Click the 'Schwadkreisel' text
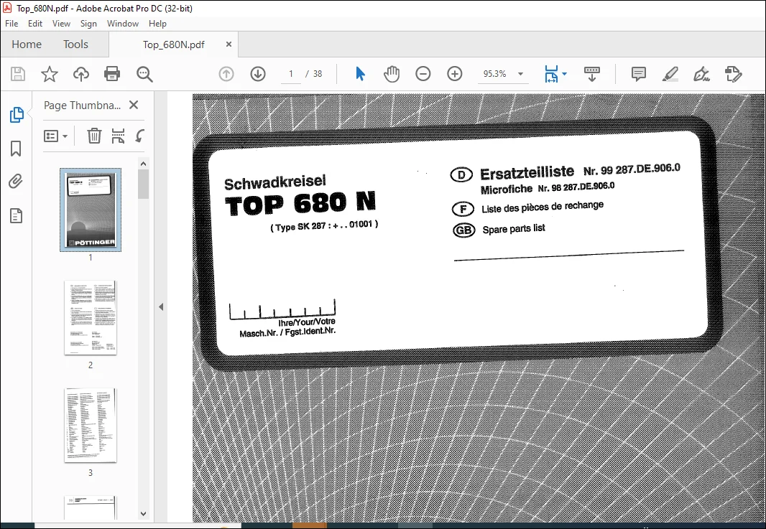 pos(274,182)
